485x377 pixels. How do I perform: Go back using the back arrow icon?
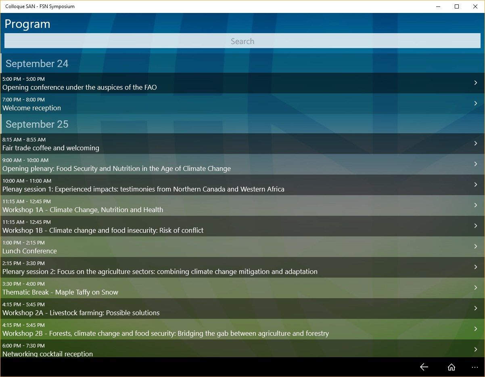(x=424, y=367)
